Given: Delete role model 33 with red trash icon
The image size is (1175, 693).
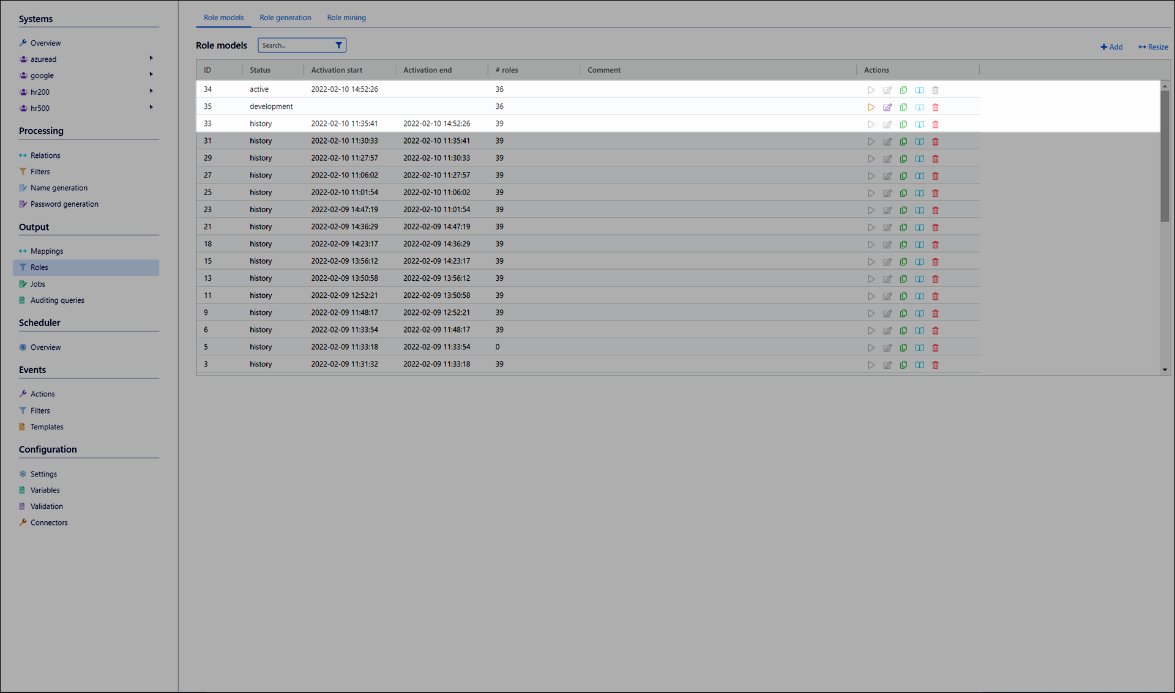Looking at the screenshot, I should pyautogui.click(x=935, y=124).
